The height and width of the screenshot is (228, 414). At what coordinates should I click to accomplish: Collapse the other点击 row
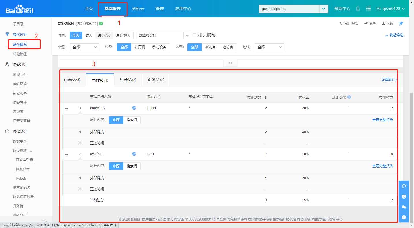coord(67,109)
